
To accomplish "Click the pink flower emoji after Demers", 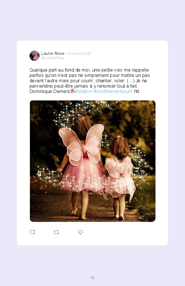I will click(72, 91).
